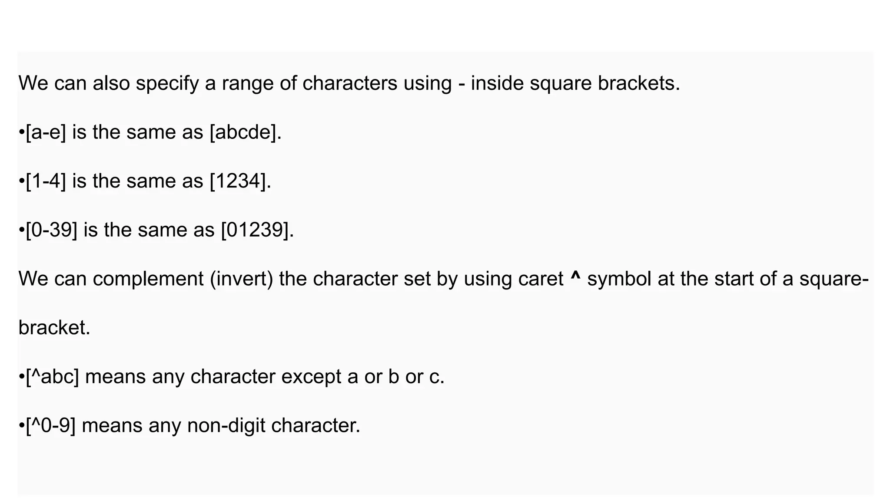890x500 pixels.
Task: Click the bullet before '[^0-9]'
Action: tap(22, 426)
